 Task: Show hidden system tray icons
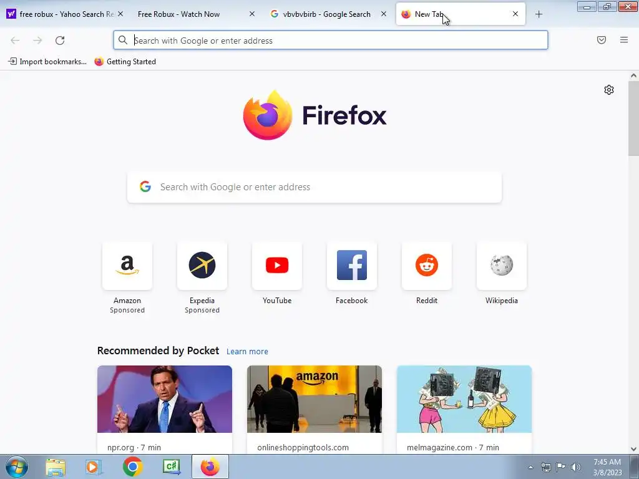click(x=530, y=467)
